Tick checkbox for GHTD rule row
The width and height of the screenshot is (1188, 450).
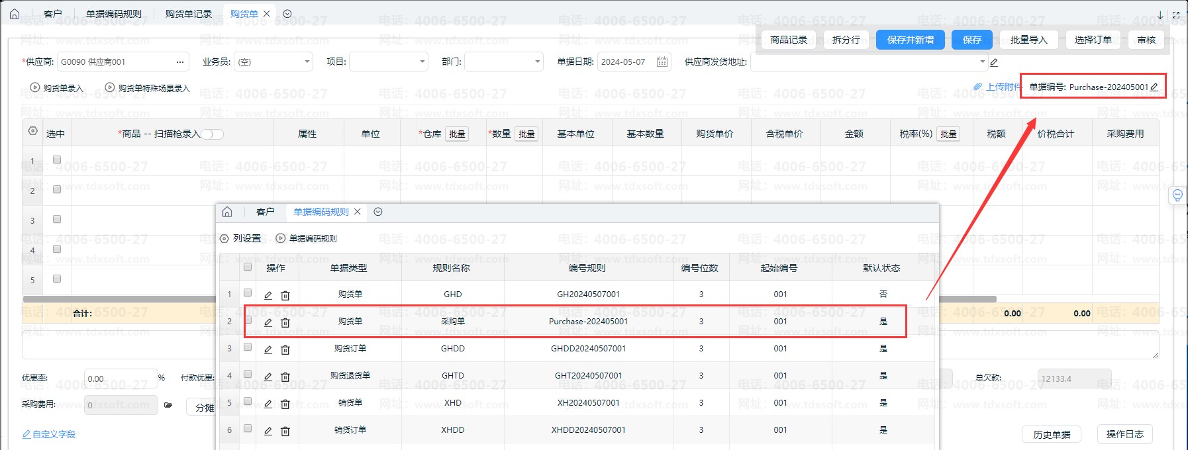(x=248, y=374)
